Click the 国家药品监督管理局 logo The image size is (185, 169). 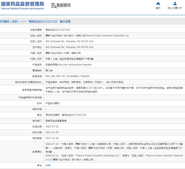[x=22, y=6]
